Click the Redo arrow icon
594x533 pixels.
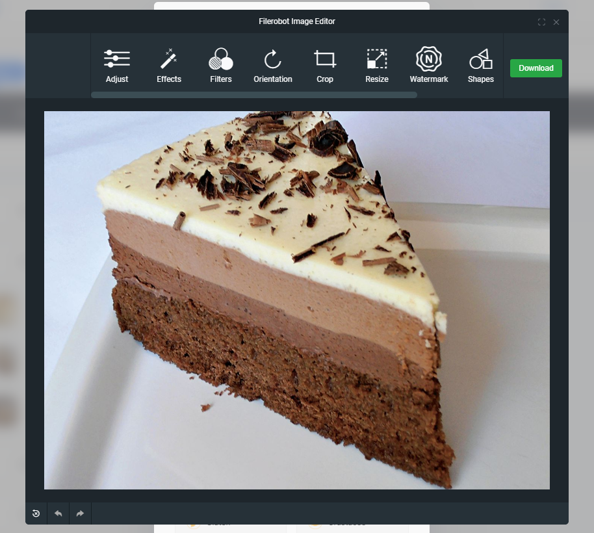80,513
